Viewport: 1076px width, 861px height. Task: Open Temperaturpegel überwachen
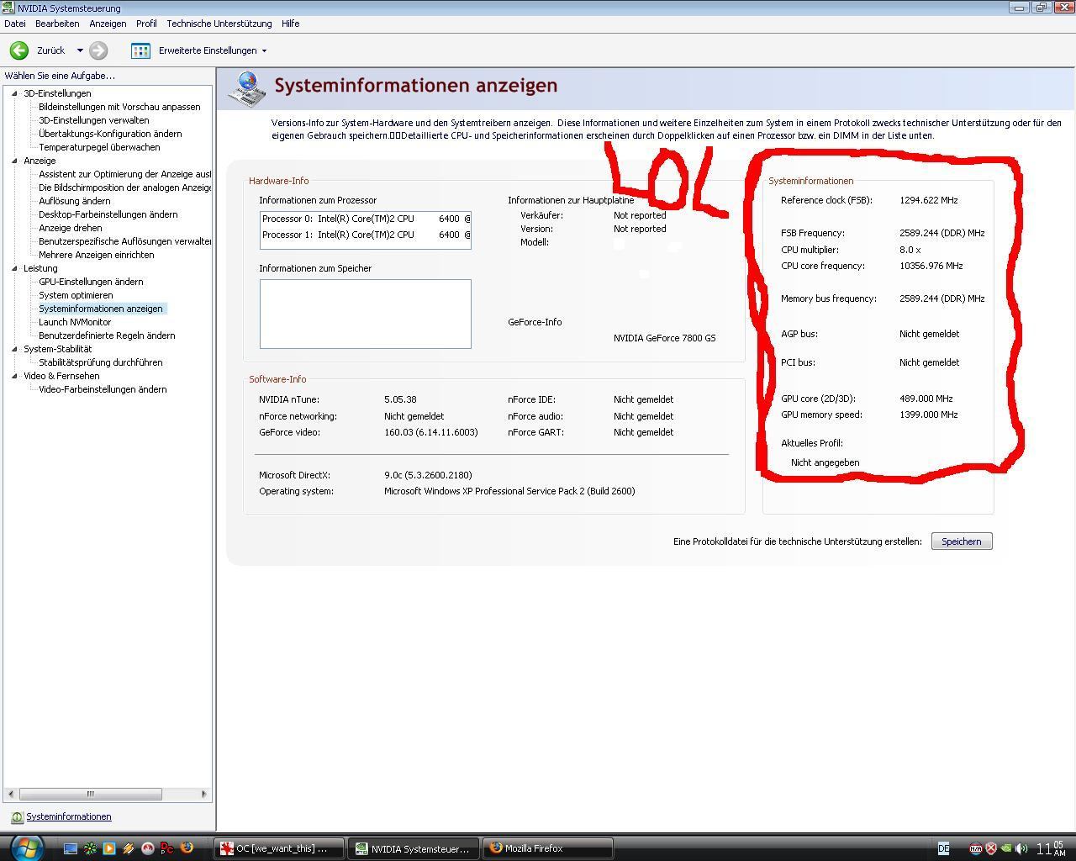(x=99, y=147)
